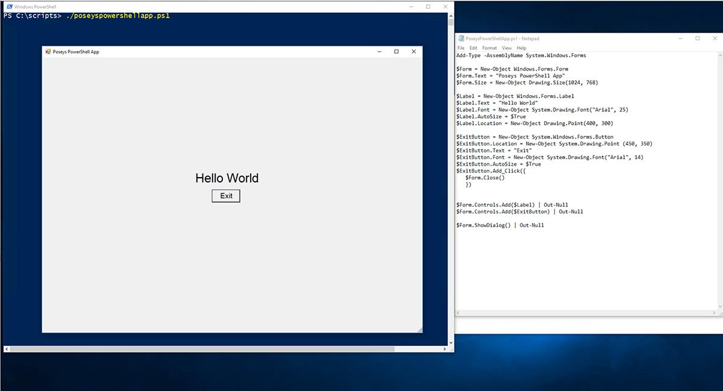Close the Poseys PowerShell App form
Image resolution: width=723 pixels, height=391 pixels.
click(413, 52)
